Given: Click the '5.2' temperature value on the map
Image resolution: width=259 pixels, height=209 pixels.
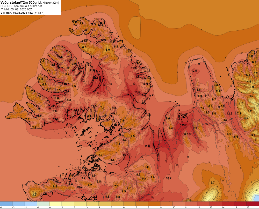Looking at the screenshot, I should (x=256, y=73).
